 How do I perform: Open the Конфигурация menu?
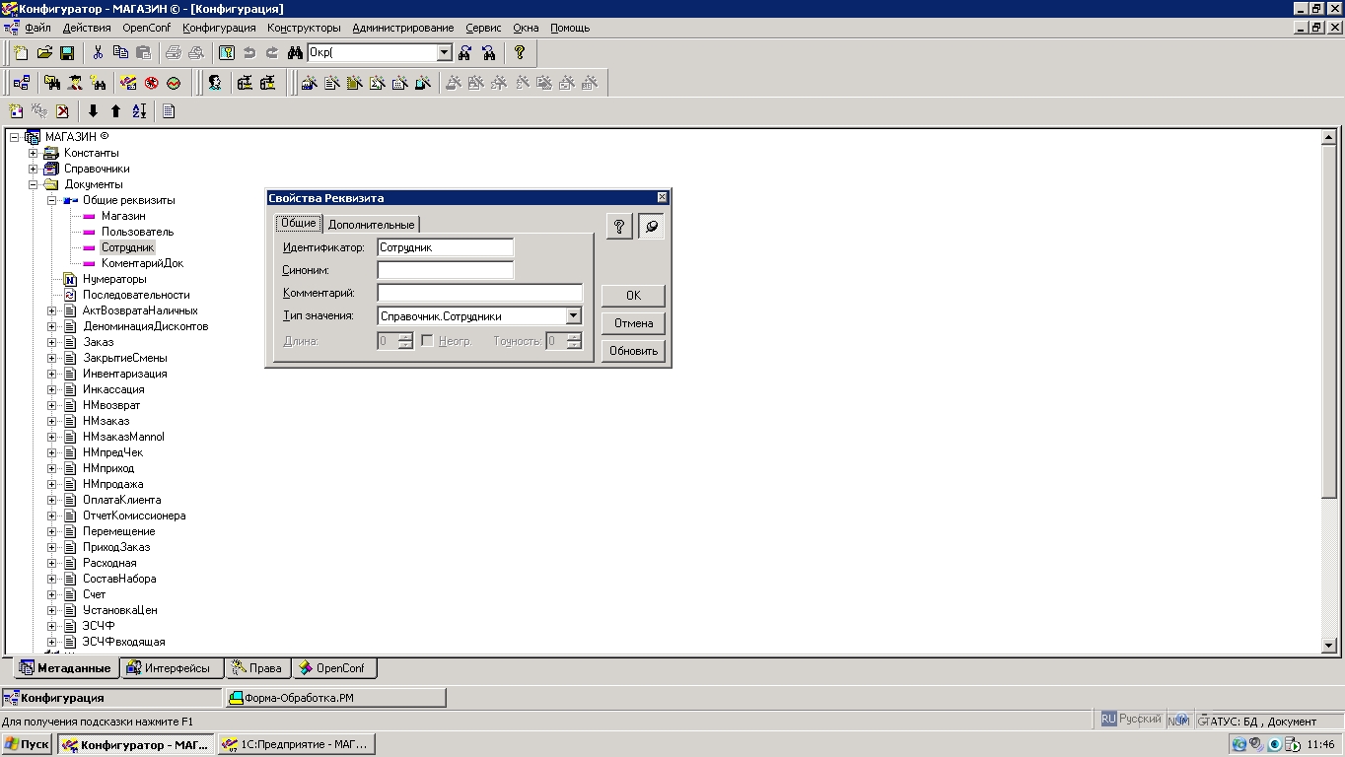pyautogui.click(x=219, y=28)
